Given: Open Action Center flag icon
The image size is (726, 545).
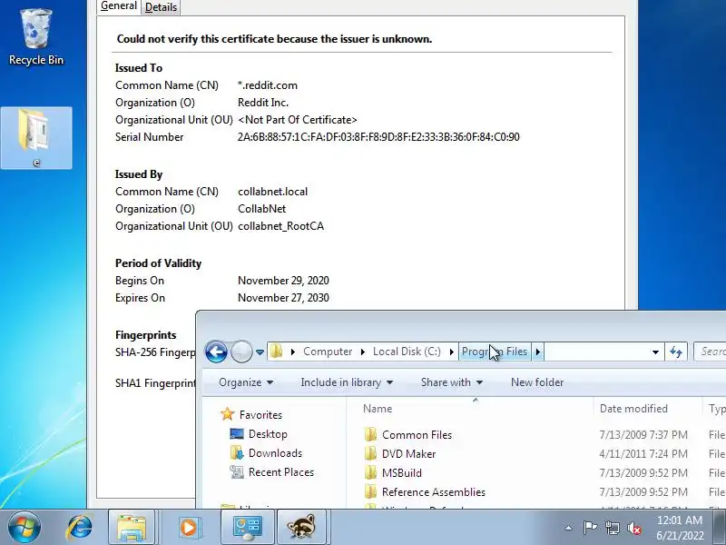Looking at the screenshot, I should point(590,528).
